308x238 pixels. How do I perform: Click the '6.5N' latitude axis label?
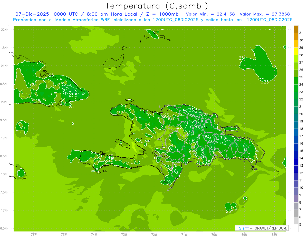(4, 228)
